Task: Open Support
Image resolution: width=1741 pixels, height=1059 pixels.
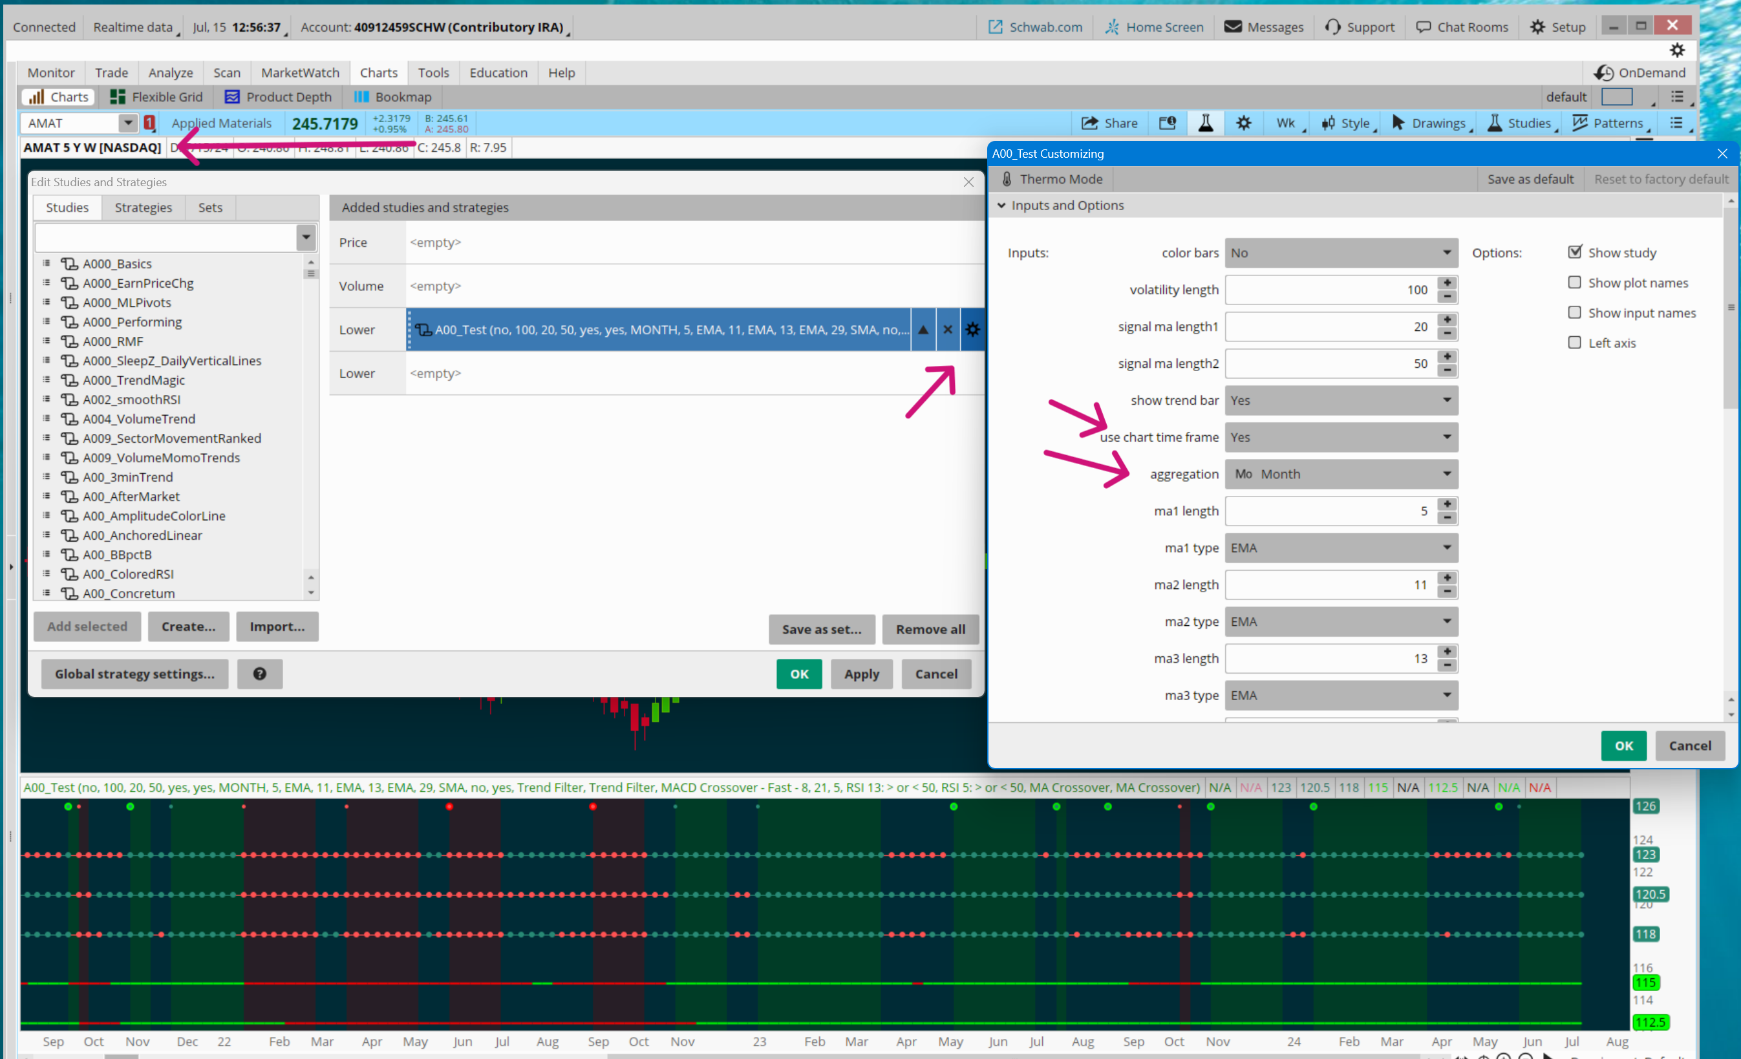Action: click(x=1359, y=27)
